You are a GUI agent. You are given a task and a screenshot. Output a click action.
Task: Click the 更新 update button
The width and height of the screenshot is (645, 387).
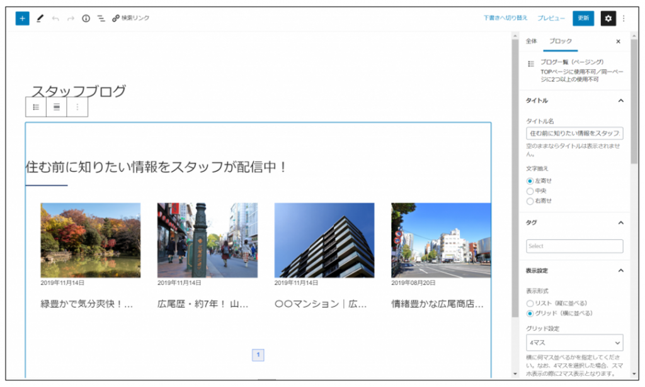[x=583, y=19]
